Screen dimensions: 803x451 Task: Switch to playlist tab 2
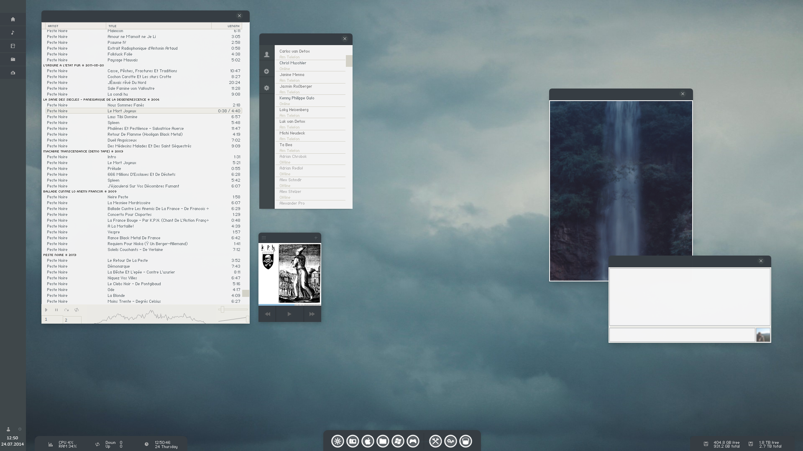72,320
